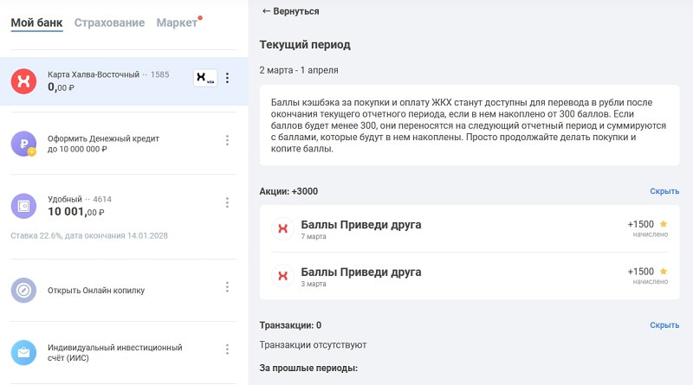Go back using the Вернуться link
Screen dimensions: 693x385
tap(290, 11)
